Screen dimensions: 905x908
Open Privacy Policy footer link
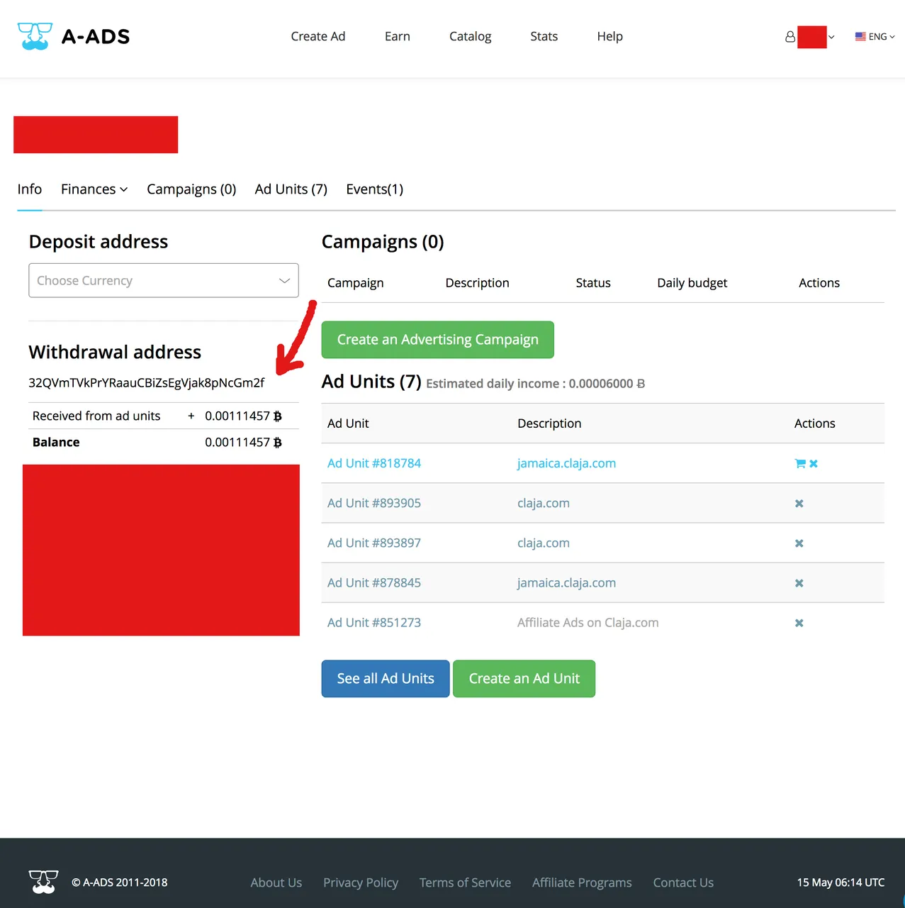[361, 882]
